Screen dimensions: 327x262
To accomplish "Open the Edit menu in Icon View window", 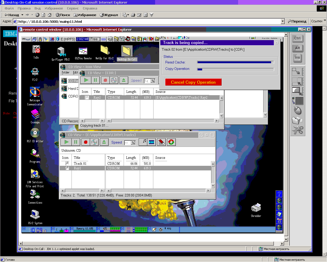I will pos(76,72).
